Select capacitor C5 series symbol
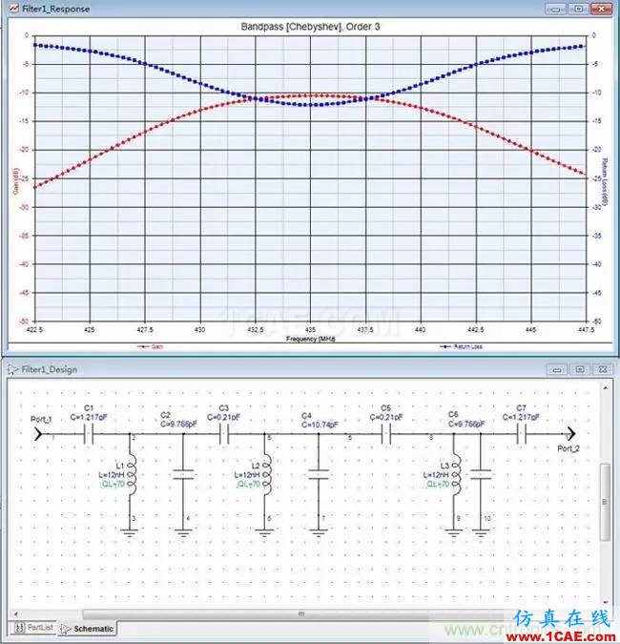Screen dimensions: 620x644 (386, 434)
